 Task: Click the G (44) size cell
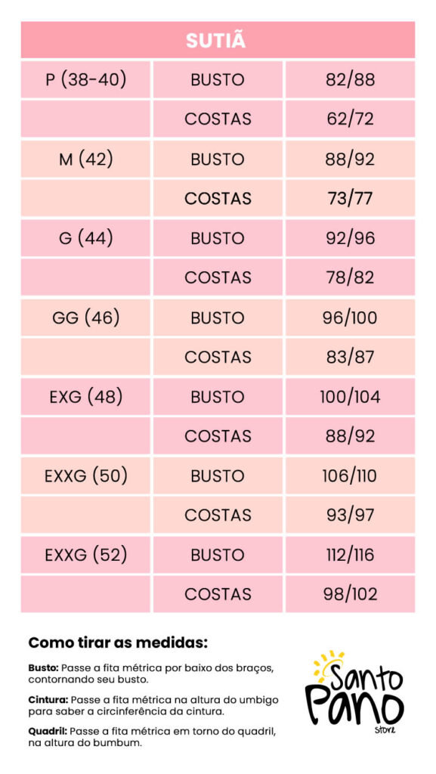click(x=85, y=238)
